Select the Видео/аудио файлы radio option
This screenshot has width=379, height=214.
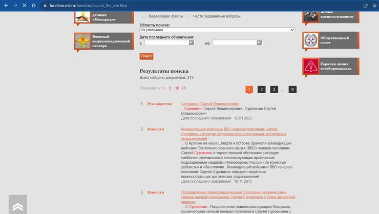point(144,16)
